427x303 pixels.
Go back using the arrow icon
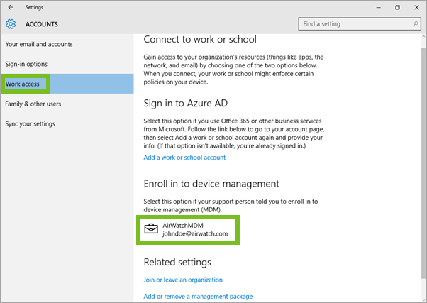point(11,7)
